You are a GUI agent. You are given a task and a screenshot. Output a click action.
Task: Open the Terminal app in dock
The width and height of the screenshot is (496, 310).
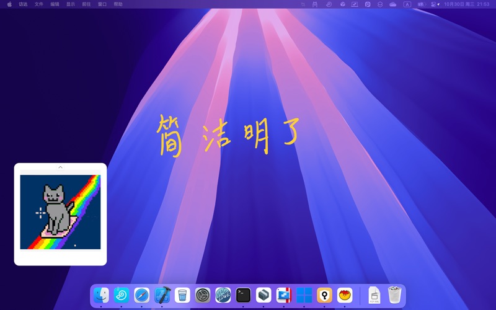[x=243, y=295]
